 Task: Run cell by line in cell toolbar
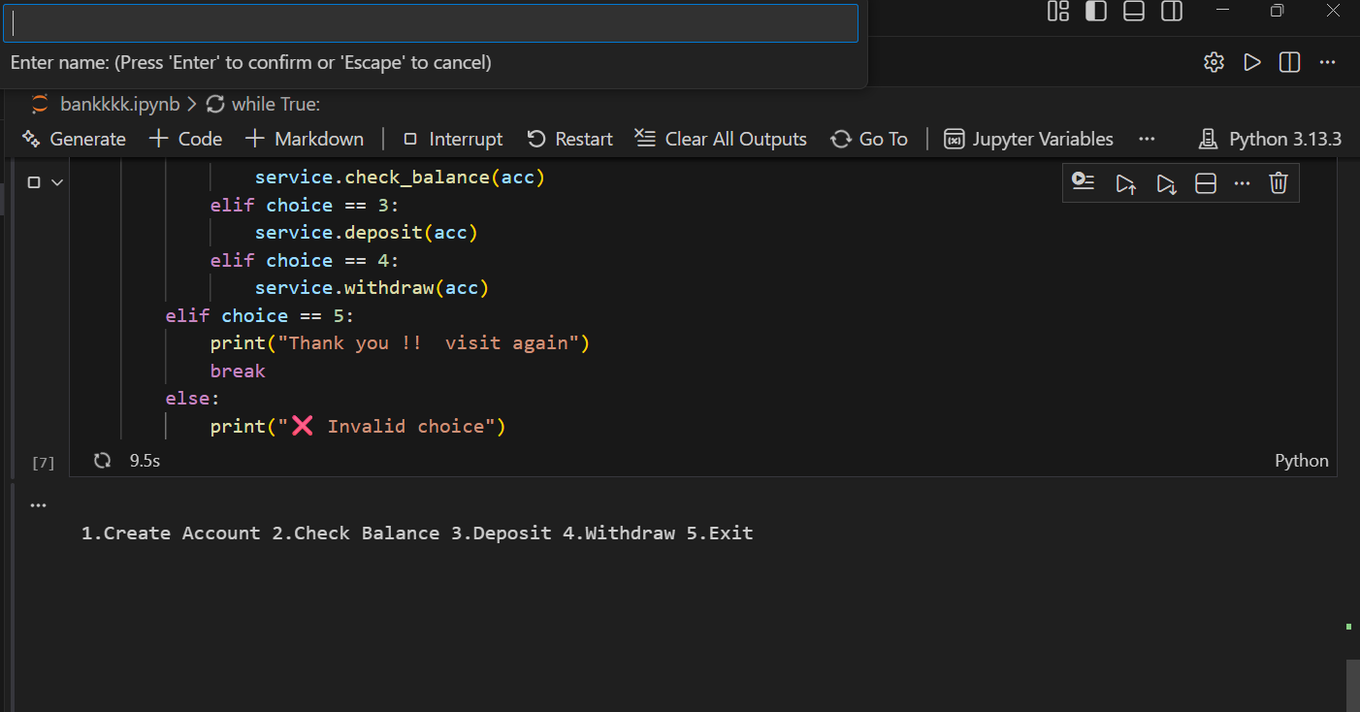click(x=1084, y=182)
